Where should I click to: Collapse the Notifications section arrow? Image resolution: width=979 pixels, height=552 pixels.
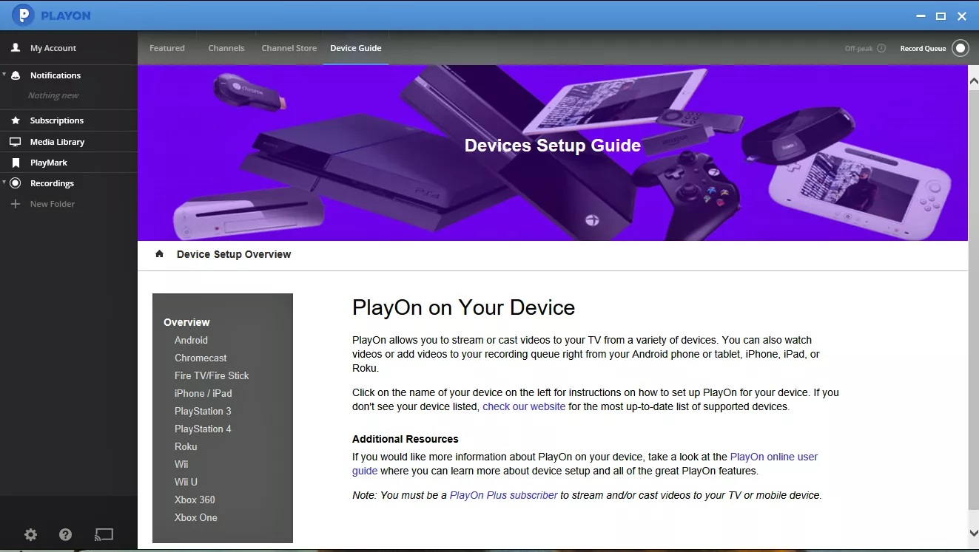pos(4,75)
